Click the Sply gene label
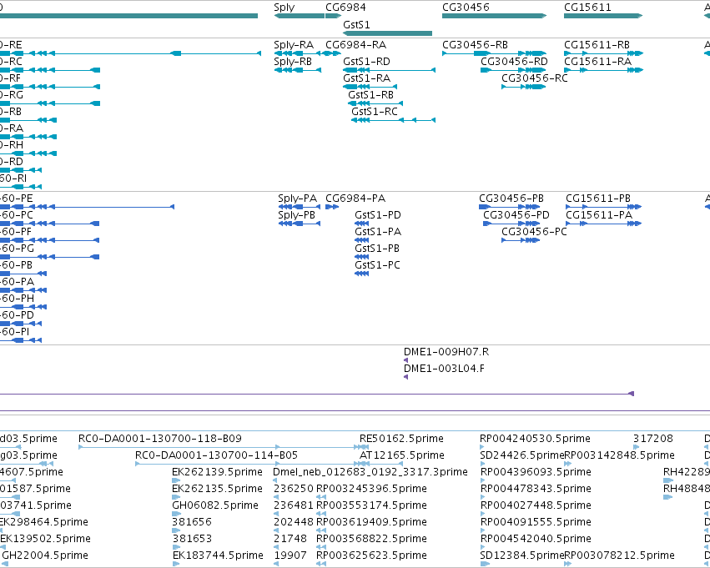 pos(284,8)
